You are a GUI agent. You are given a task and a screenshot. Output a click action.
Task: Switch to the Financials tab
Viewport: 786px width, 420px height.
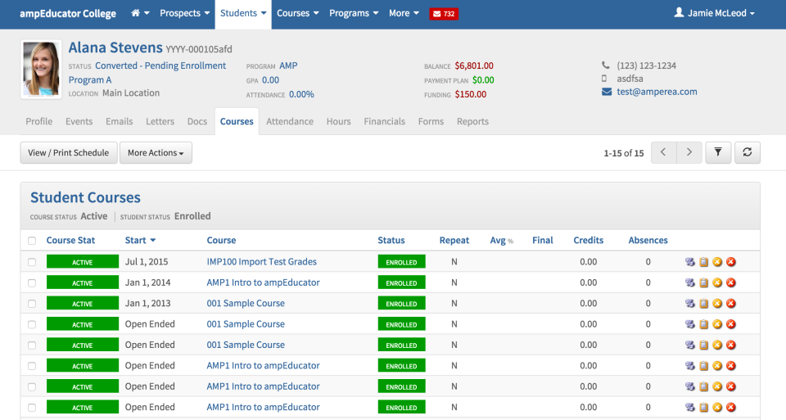click(385, 121)
